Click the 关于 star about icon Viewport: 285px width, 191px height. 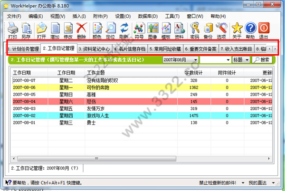[x=237, y=30]
